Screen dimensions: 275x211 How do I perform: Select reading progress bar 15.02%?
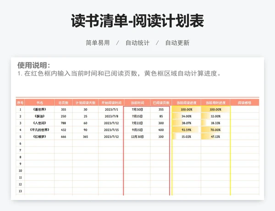(187, 137)
